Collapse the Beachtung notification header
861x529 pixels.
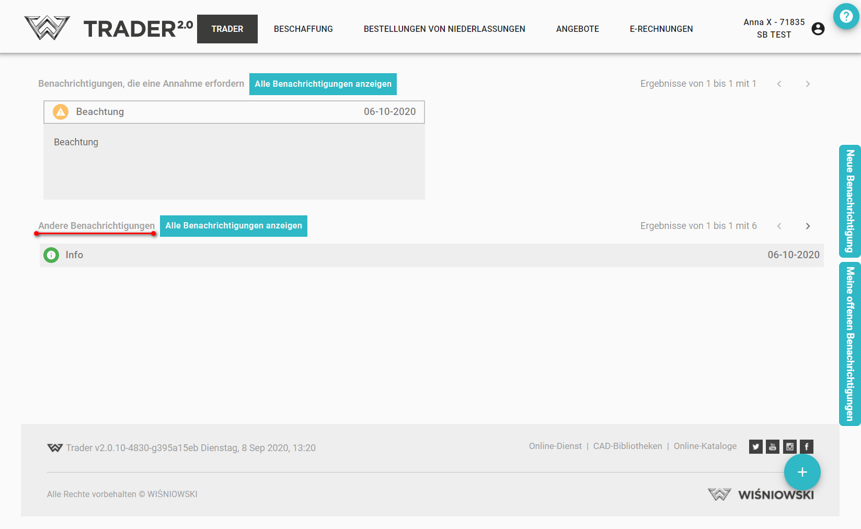(x=234, y=112)
